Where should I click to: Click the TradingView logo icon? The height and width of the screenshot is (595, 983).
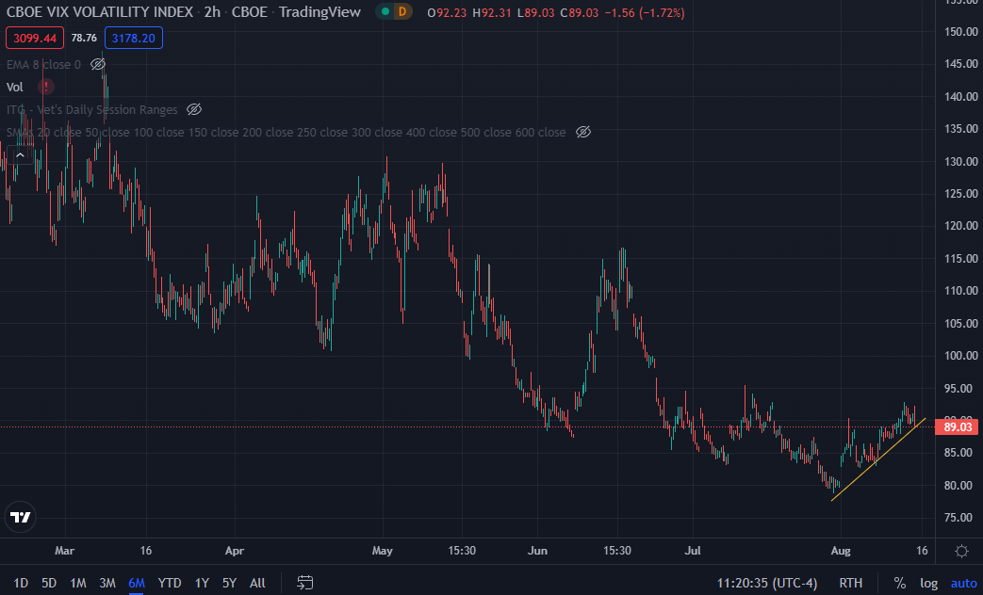(20, 518)
